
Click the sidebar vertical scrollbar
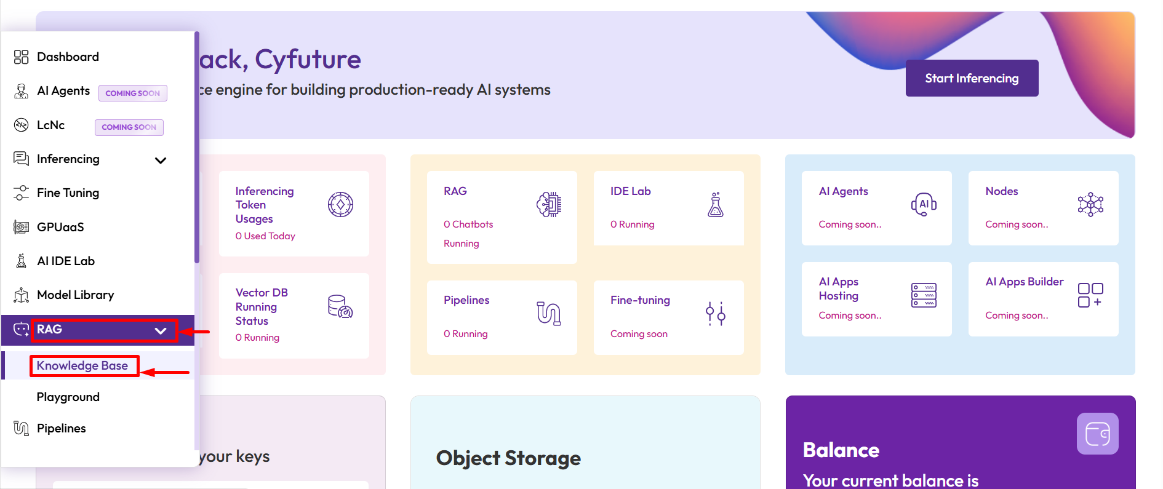click(x=197, y=148)
